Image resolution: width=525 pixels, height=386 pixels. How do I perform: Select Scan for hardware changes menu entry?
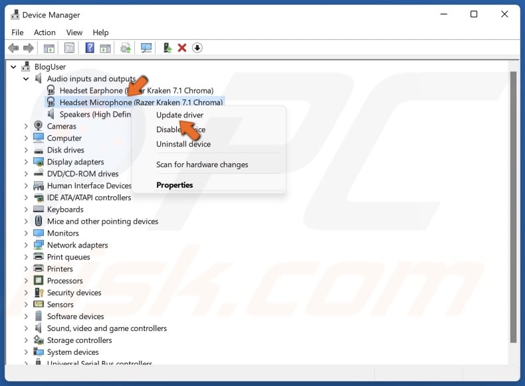pos(202,164)
